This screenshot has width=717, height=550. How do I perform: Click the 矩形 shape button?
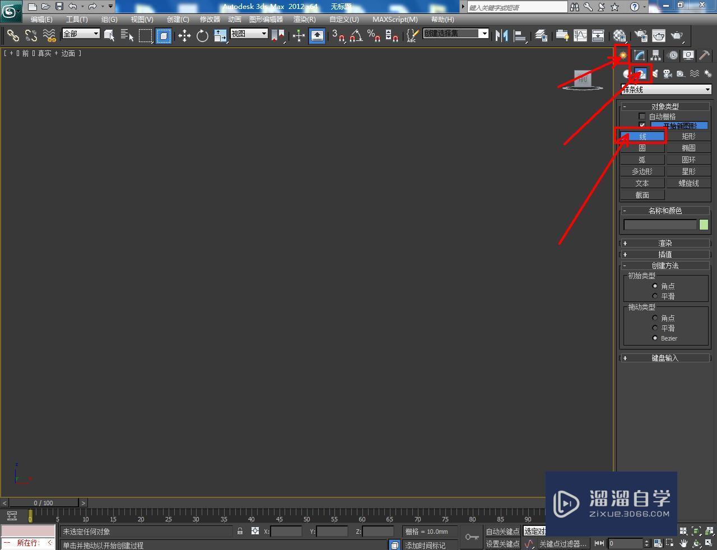tap(688, 136)
